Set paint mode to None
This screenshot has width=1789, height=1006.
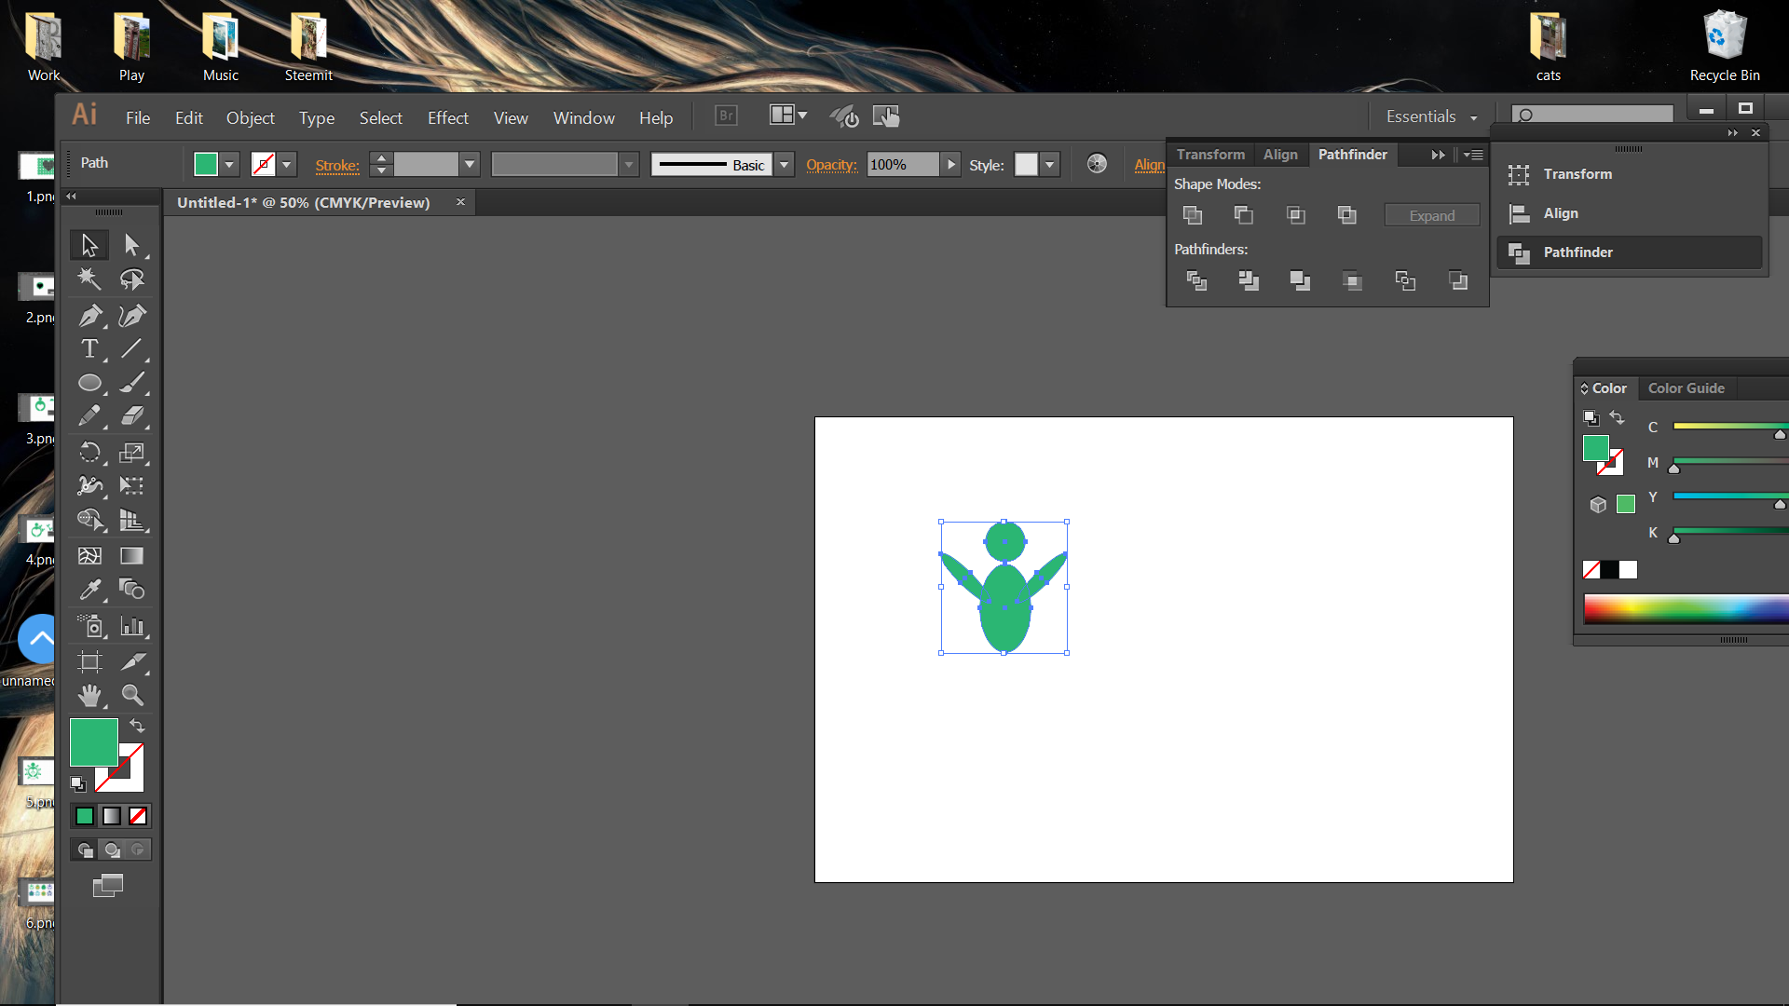[x=138, y=816]
